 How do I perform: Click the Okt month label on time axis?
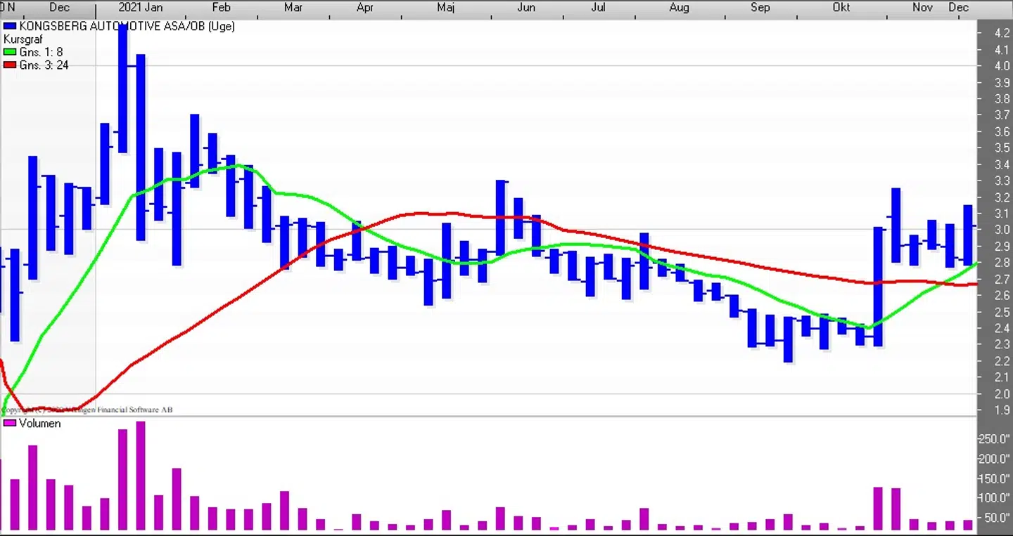point(841,8)
